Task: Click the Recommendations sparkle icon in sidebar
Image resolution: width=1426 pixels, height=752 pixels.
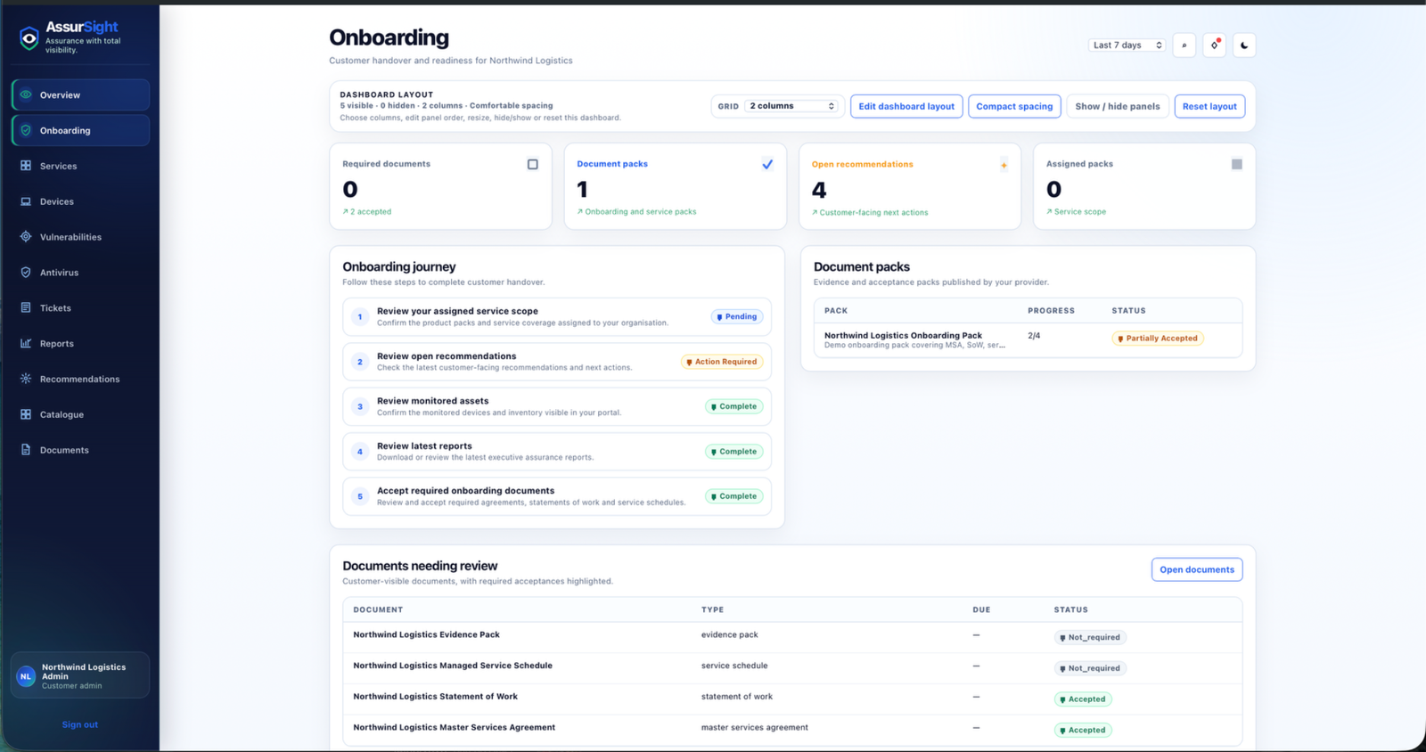Action: coord(26,379)
